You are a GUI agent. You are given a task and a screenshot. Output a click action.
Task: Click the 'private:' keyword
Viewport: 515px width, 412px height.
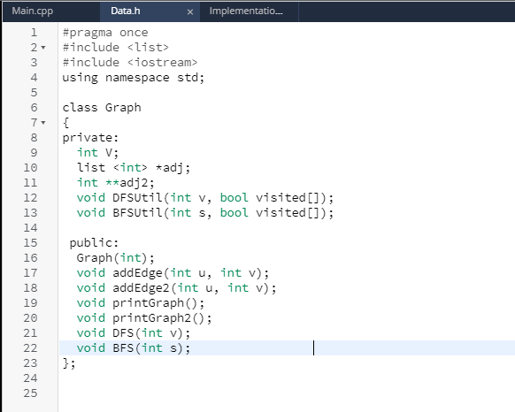pos(90,138)
